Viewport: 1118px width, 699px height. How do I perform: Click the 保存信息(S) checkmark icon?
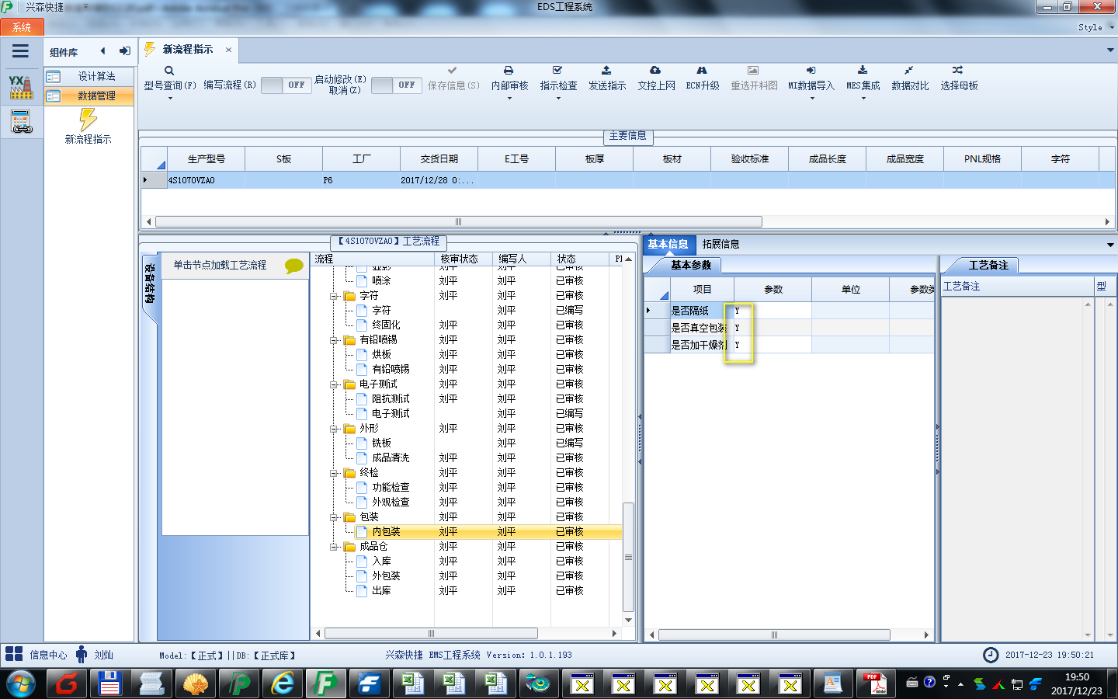453,70
